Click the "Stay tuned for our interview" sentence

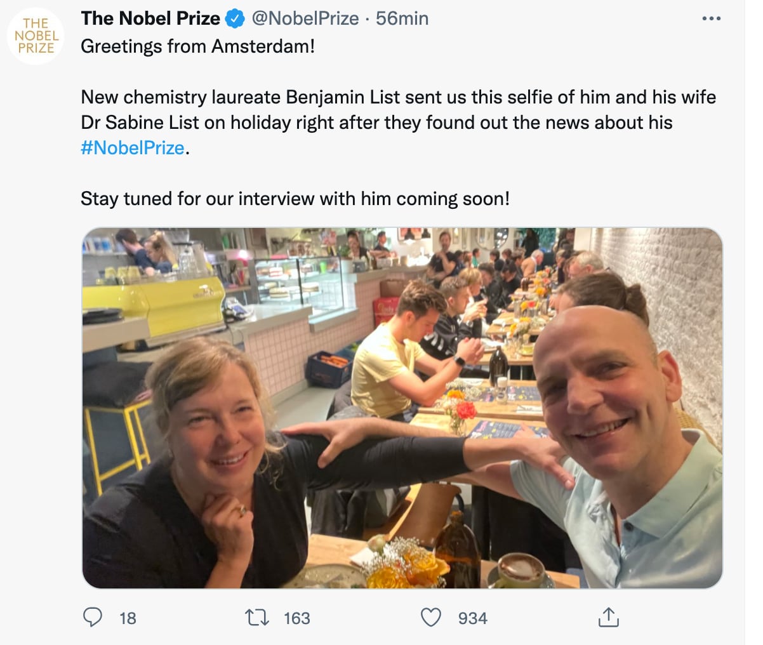pos(295,199)
